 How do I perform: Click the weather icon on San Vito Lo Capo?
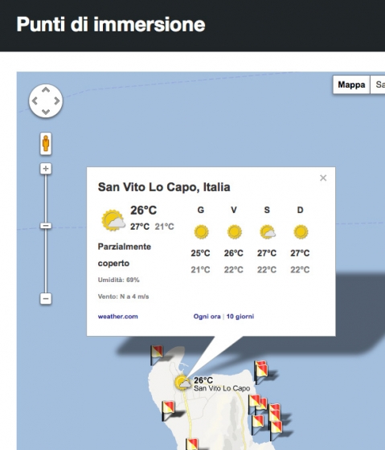(182, 382)
